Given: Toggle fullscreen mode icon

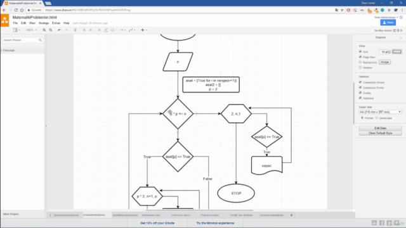Looking at the screenshot, I should [395, 30].
